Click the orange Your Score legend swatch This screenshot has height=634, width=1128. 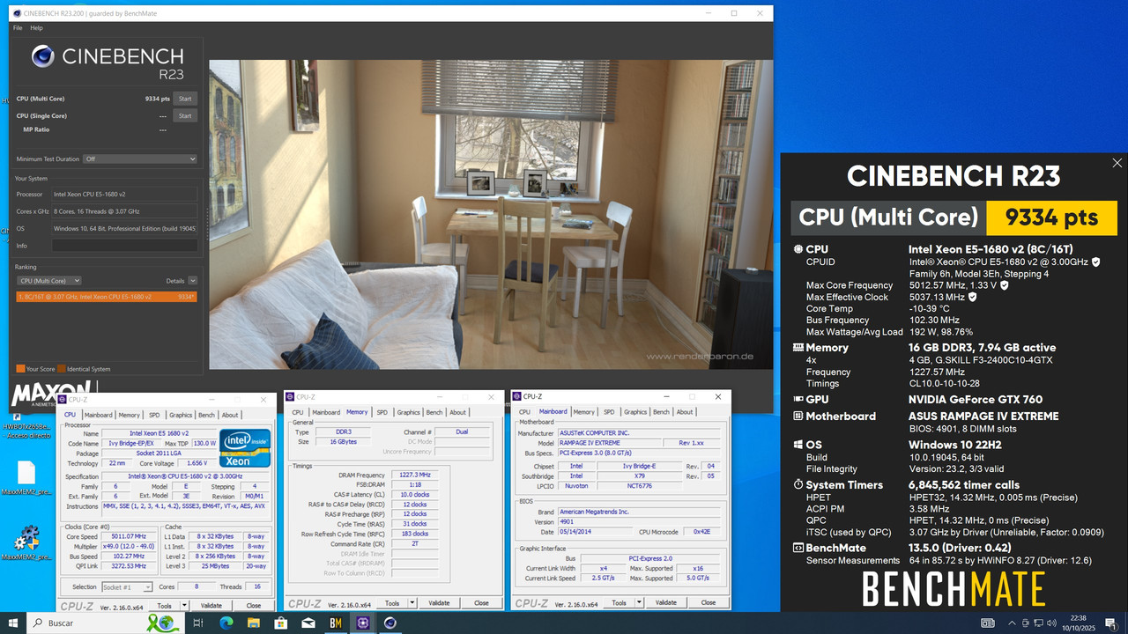[20, 369]
